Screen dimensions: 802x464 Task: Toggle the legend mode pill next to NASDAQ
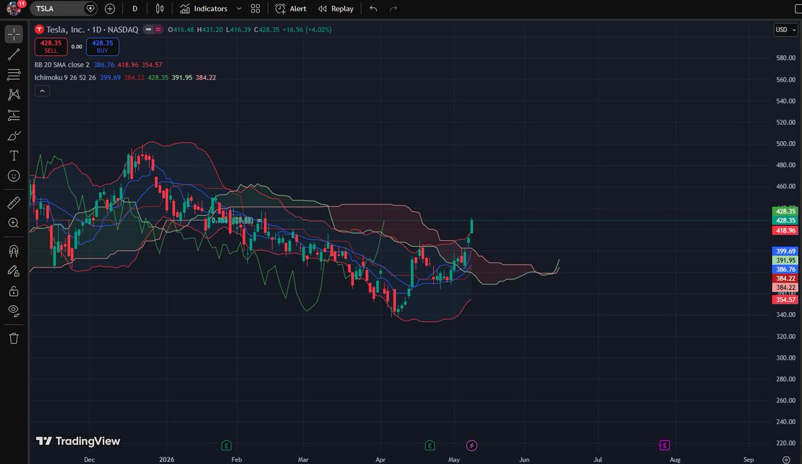(153, 29)
